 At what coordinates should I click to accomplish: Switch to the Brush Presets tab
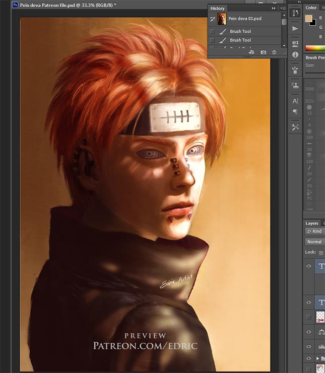click(315, 57)
